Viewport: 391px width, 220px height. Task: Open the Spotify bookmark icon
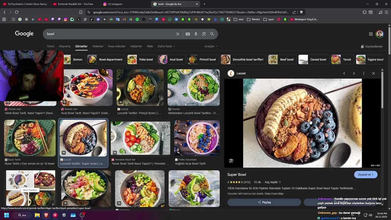pyautogui.click(x=137, y=19)
